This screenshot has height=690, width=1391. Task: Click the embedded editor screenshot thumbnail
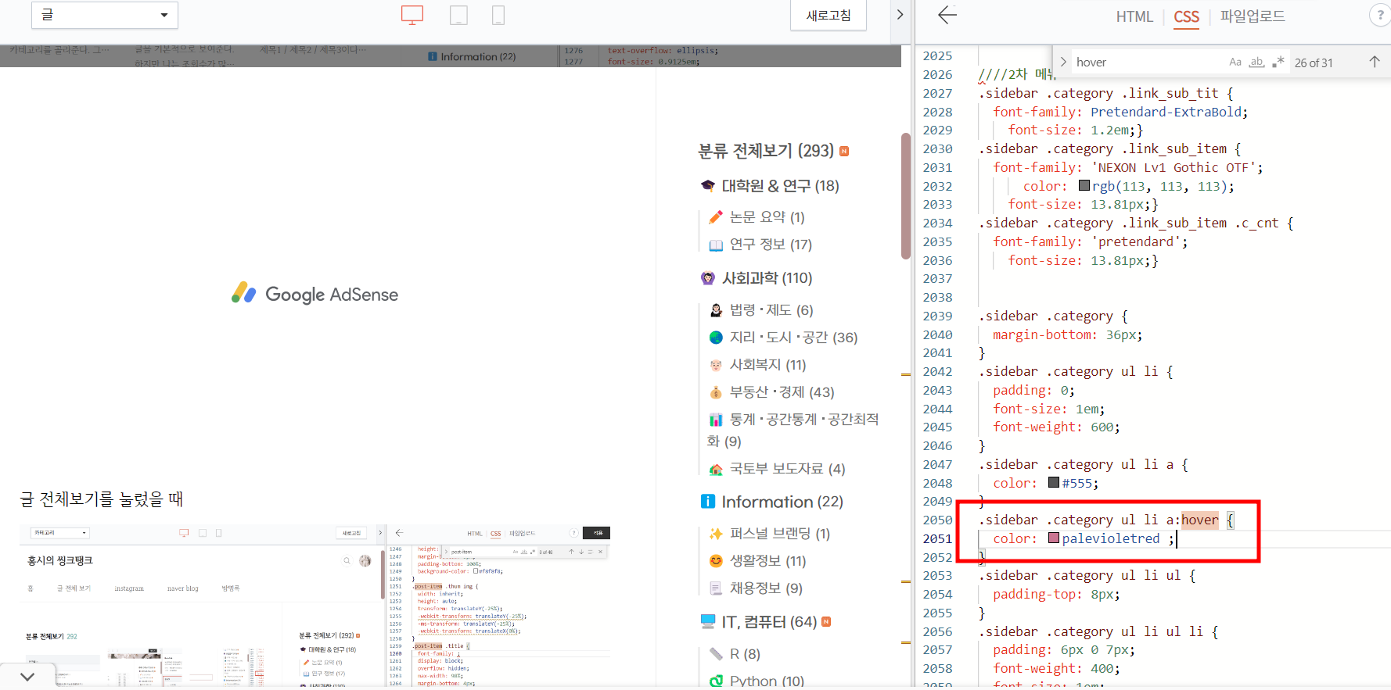coord(315,606)
